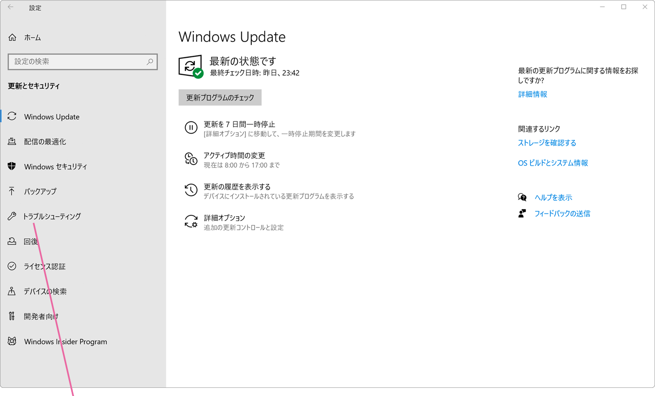This screenshot has width=655, height=396.
Task: Minimize the Settings window
Action: pos(603,7)
